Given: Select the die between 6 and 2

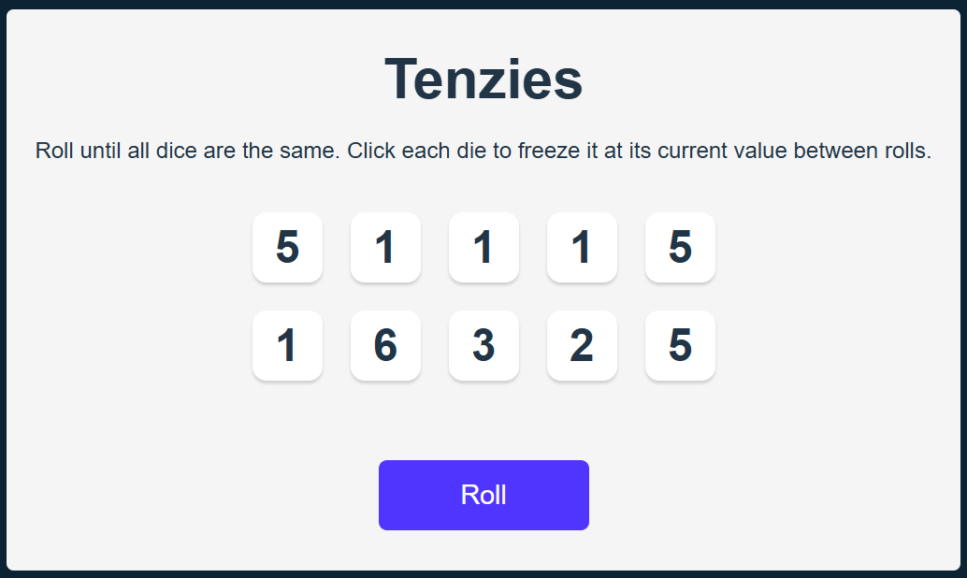Looking at the screenshot, I should (483, 345).
